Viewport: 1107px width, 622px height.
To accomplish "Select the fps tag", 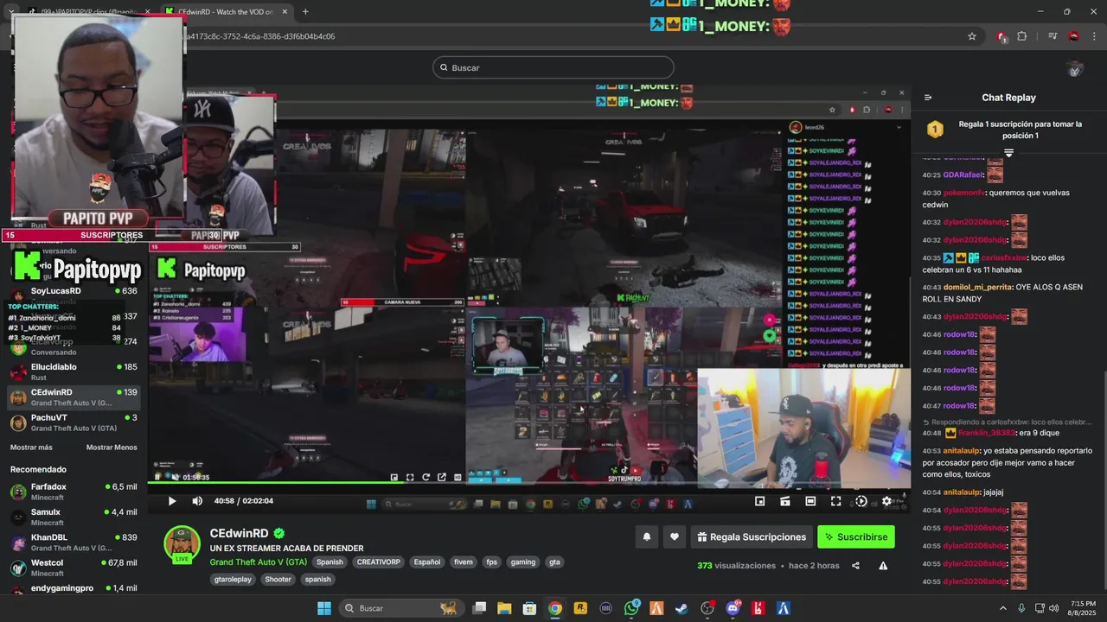I will tap(492, 562).
